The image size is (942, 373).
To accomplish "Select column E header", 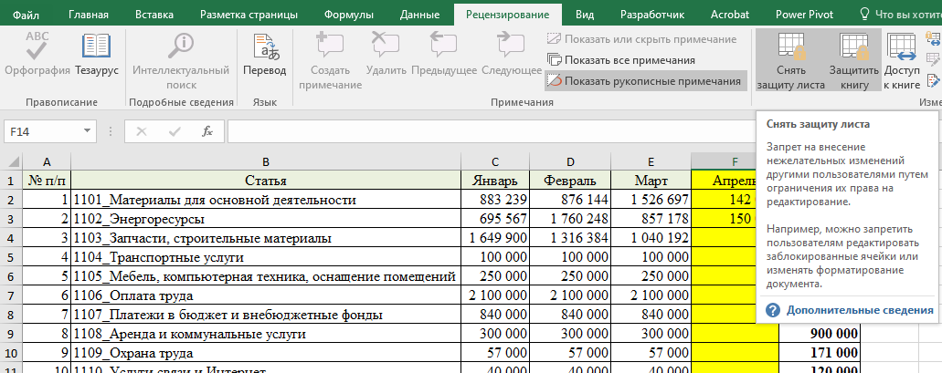I will (x=651, y=162).
